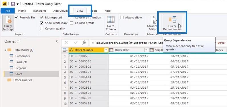Toggle the Formula Bar checkbox
The width and height of the screenshot is (227, 107).
16,17
